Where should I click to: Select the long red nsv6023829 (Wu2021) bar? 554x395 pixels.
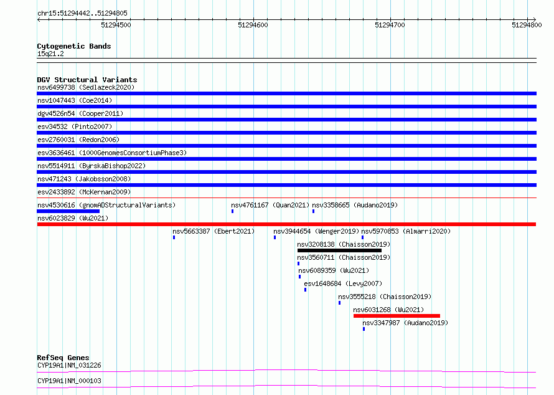click(286, 224)
